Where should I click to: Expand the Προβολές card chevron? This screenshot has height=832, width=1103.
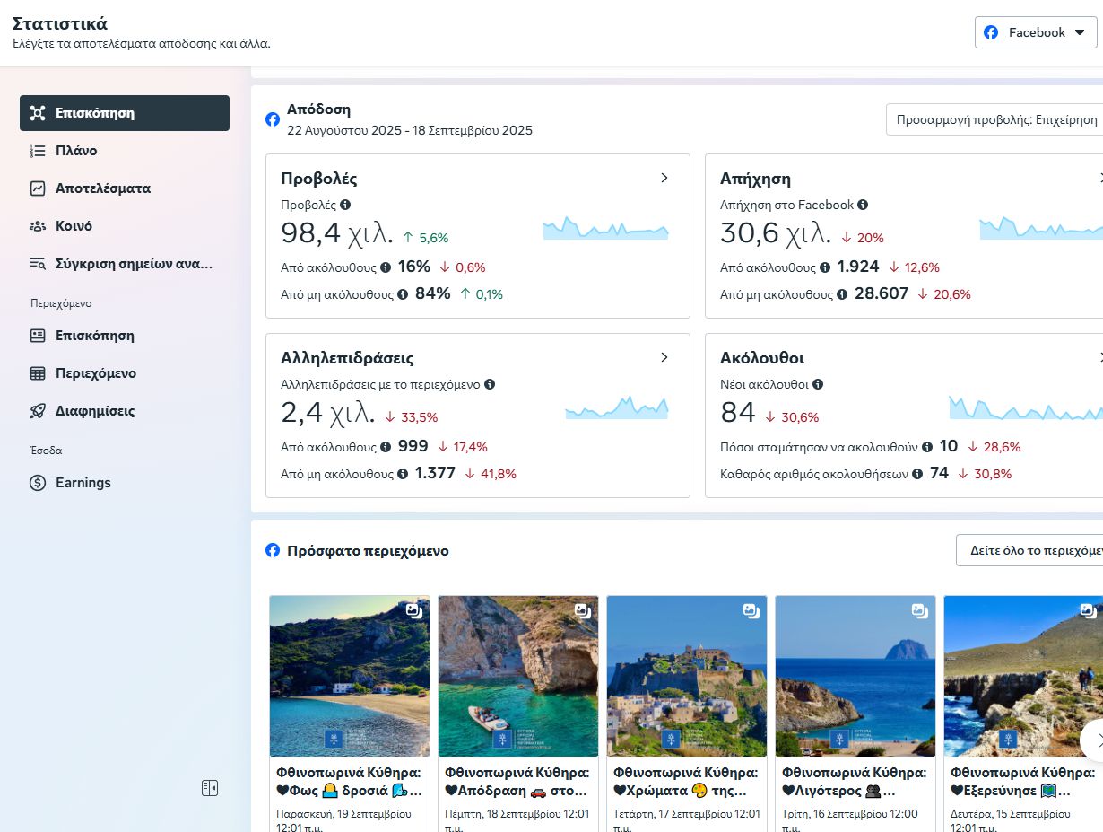664,178
